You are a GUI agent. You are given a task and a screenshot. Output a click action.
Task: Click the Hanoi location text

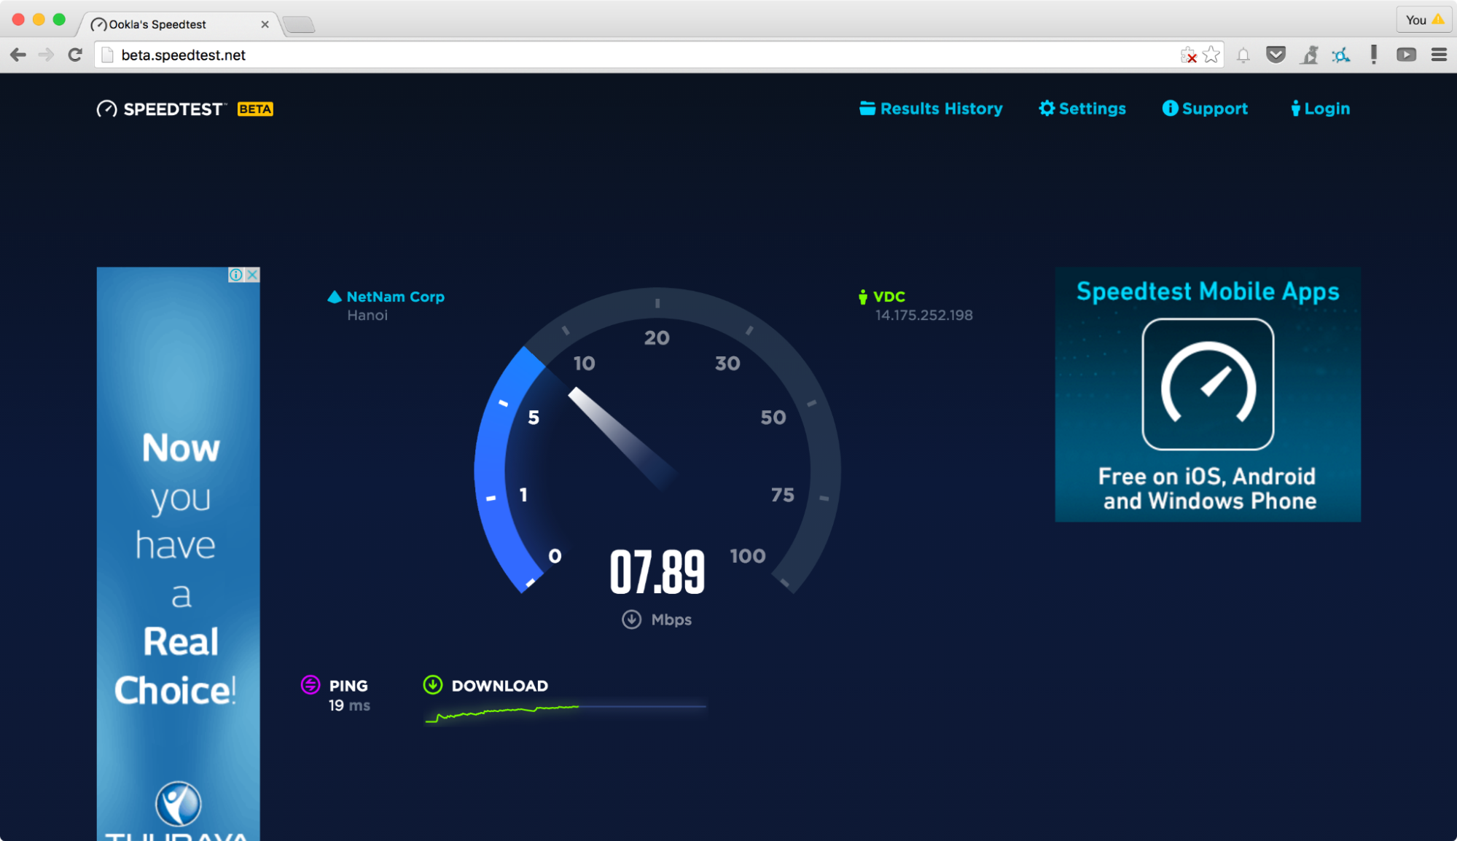tap(367, 316)
